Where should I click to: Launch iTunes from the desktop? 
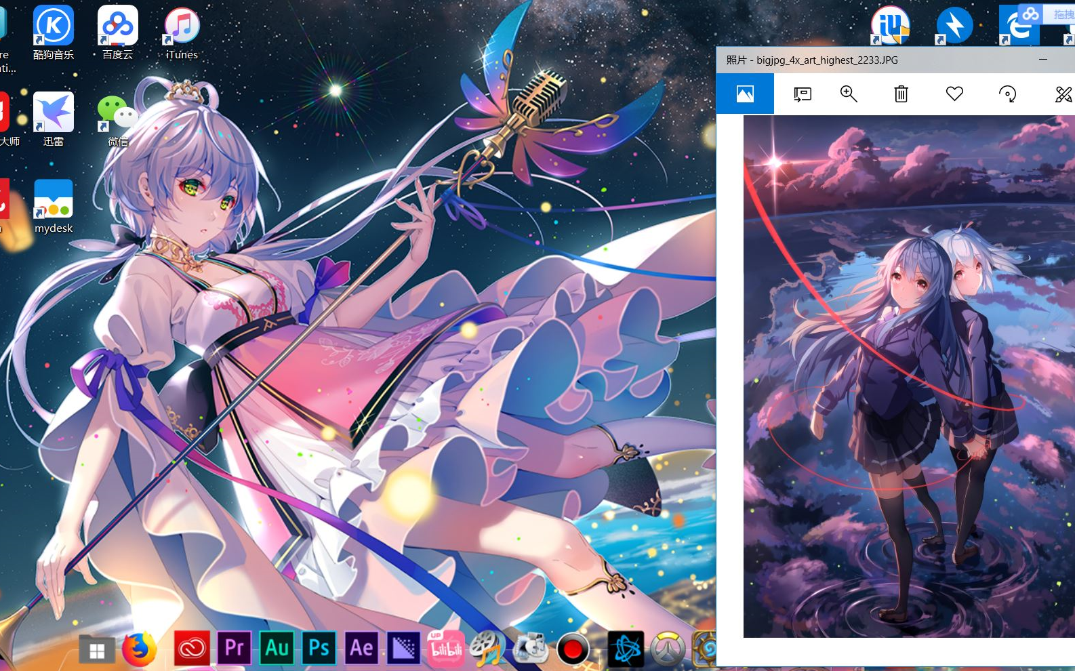(182, 33)
